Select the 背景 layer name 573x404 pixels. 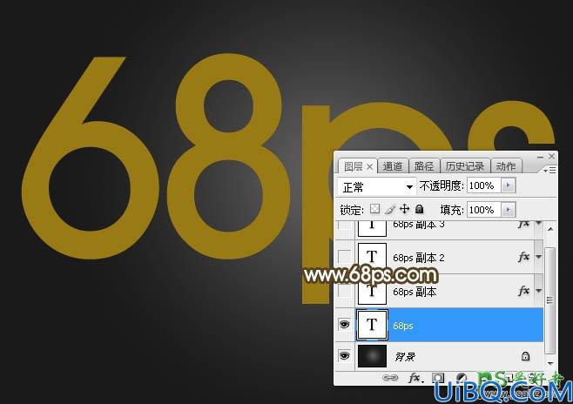pos(405,356)
